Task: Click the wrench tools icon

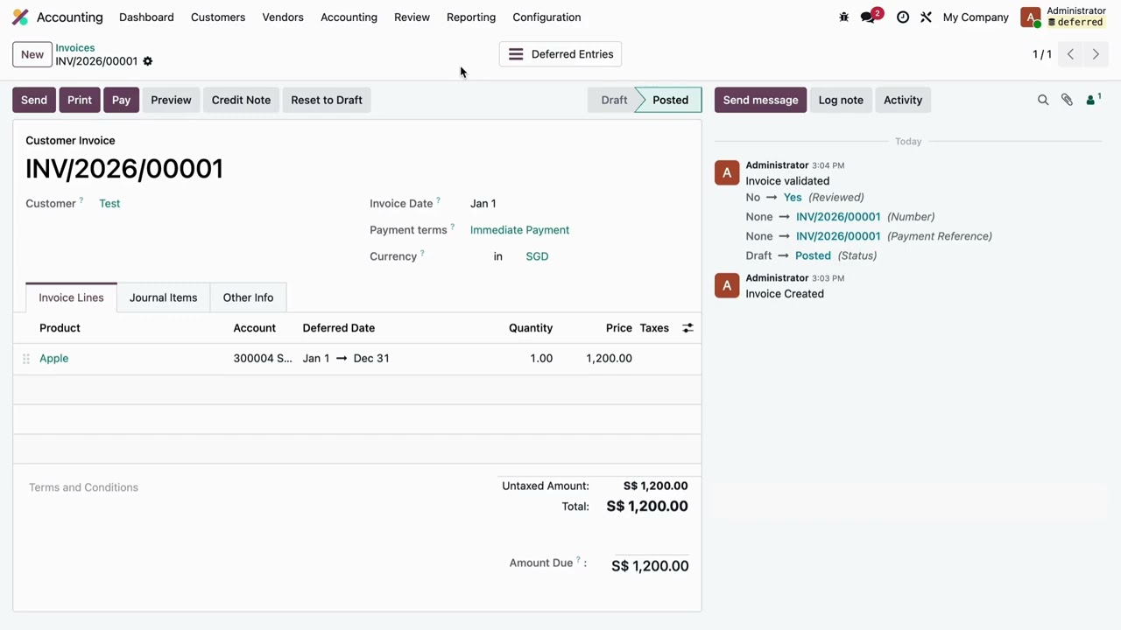Action: [x=926, y=17]
